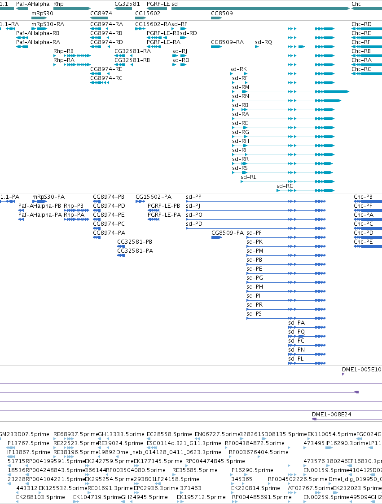The width and height of the screenshot is (382, 504).
Task: Click transcript sd-RC label
Action: coord(285,186)
